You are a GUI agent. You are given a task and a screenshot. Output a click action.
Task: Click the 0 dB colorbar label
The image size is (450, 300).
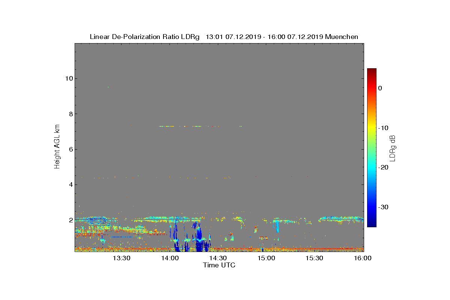click(380, 88)
